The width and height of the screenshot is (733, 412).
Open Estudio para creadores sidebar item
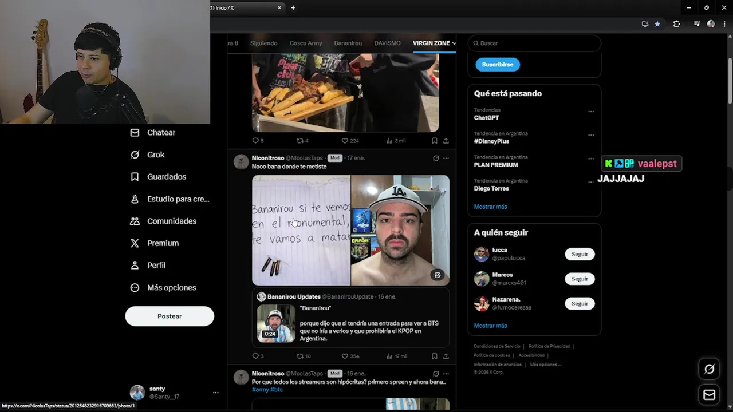[170, 199]
